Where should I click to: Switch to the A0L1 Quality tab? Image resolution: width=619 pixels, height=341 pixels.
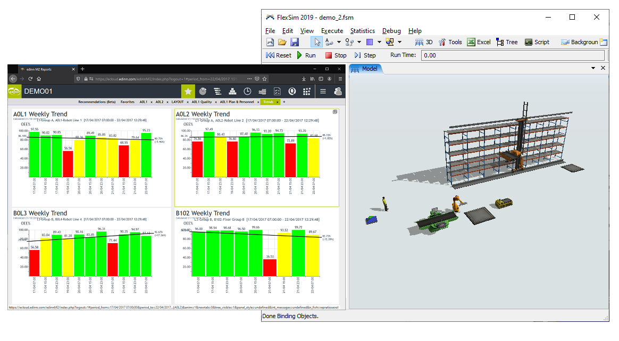click(x=202, y=102)
